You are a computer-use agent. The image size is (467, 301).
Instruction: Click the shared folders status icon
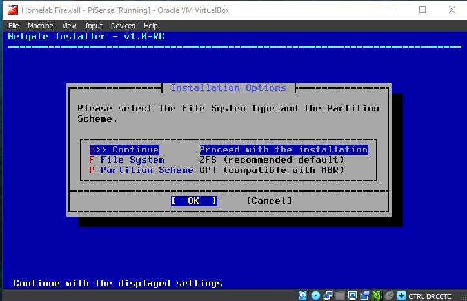(340, 296)
